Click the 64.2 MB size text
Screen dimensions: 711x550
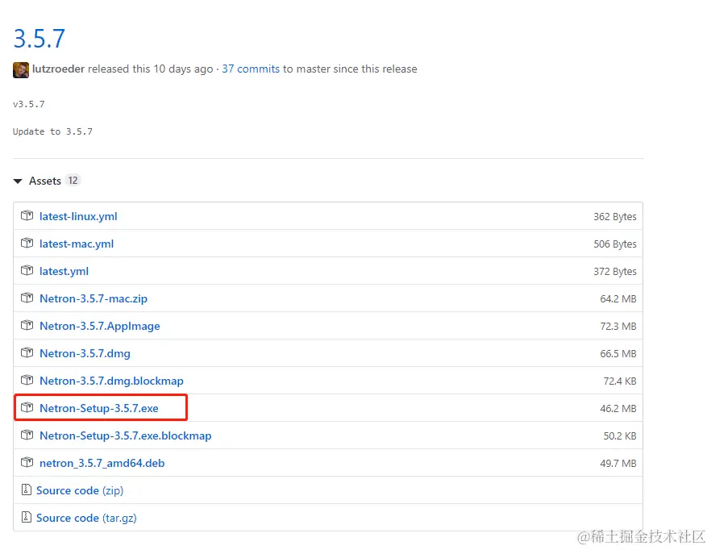(618, 299)
